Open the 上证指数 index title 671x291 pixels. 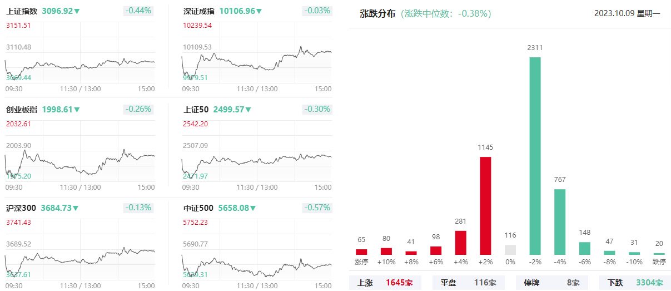[x=22, y=11]
